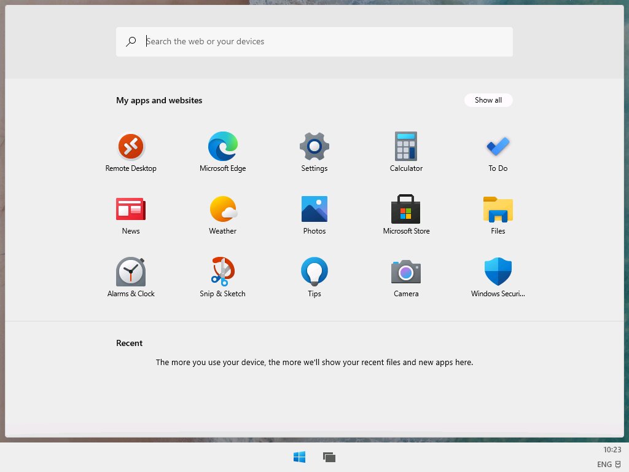629x472 pixels.
Task: Launch the Photos app
Action: click(x=314, y=215)
